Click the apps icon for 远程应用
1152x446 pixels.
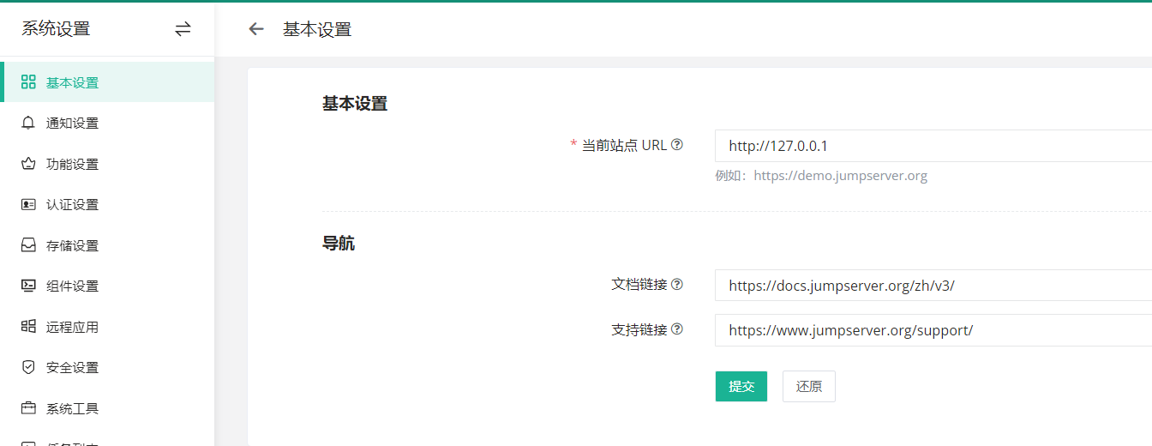click(28, 327)
